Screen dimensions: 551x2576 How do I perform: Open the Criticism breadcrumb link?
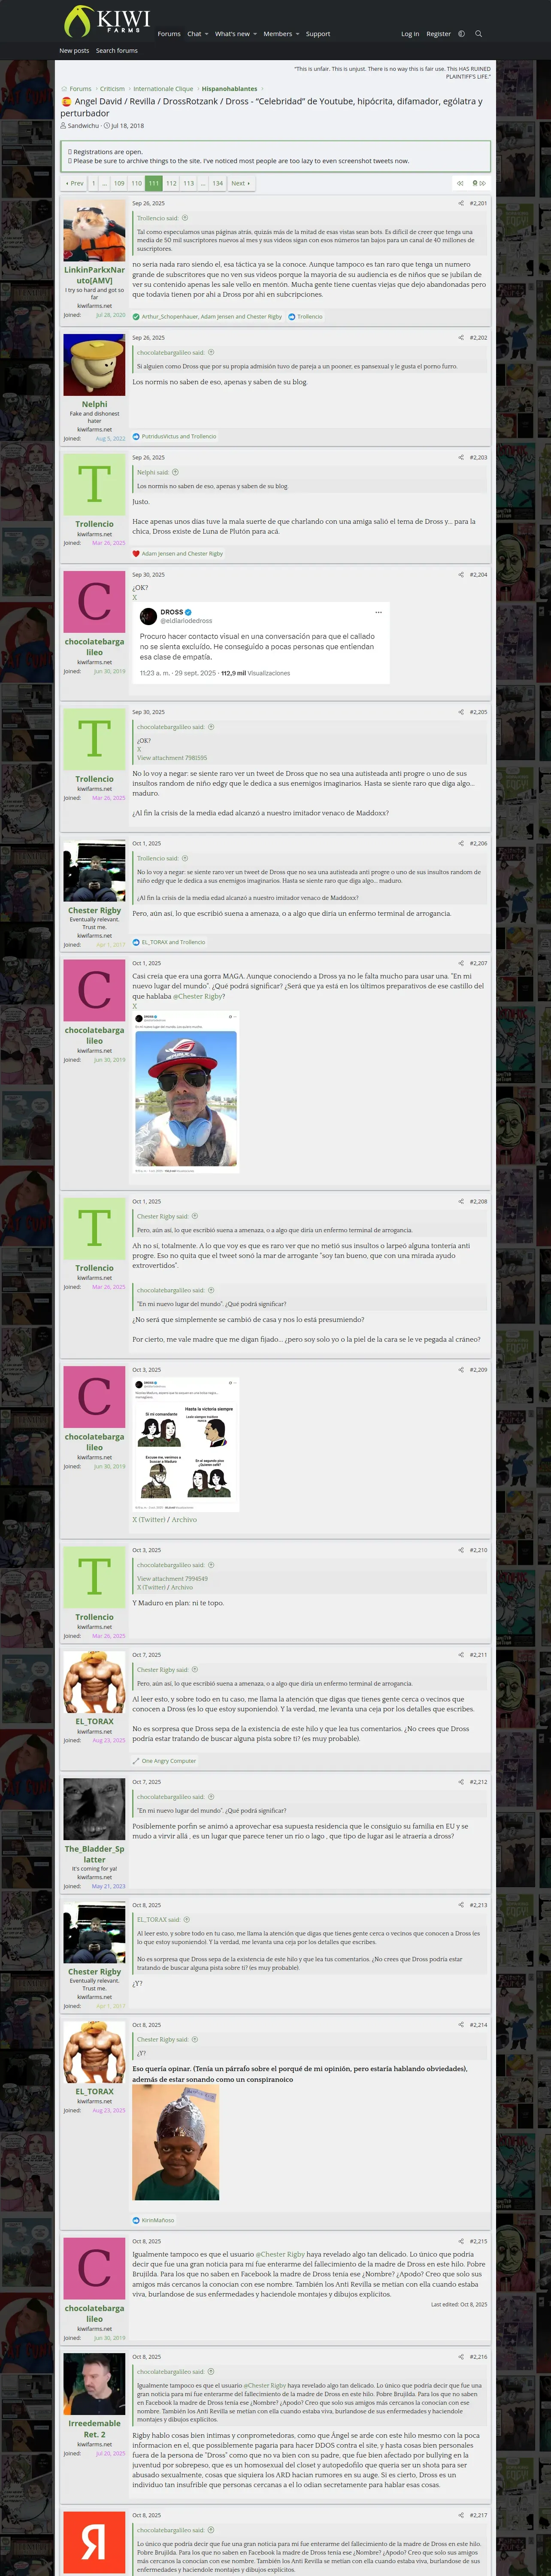[112, 89]
